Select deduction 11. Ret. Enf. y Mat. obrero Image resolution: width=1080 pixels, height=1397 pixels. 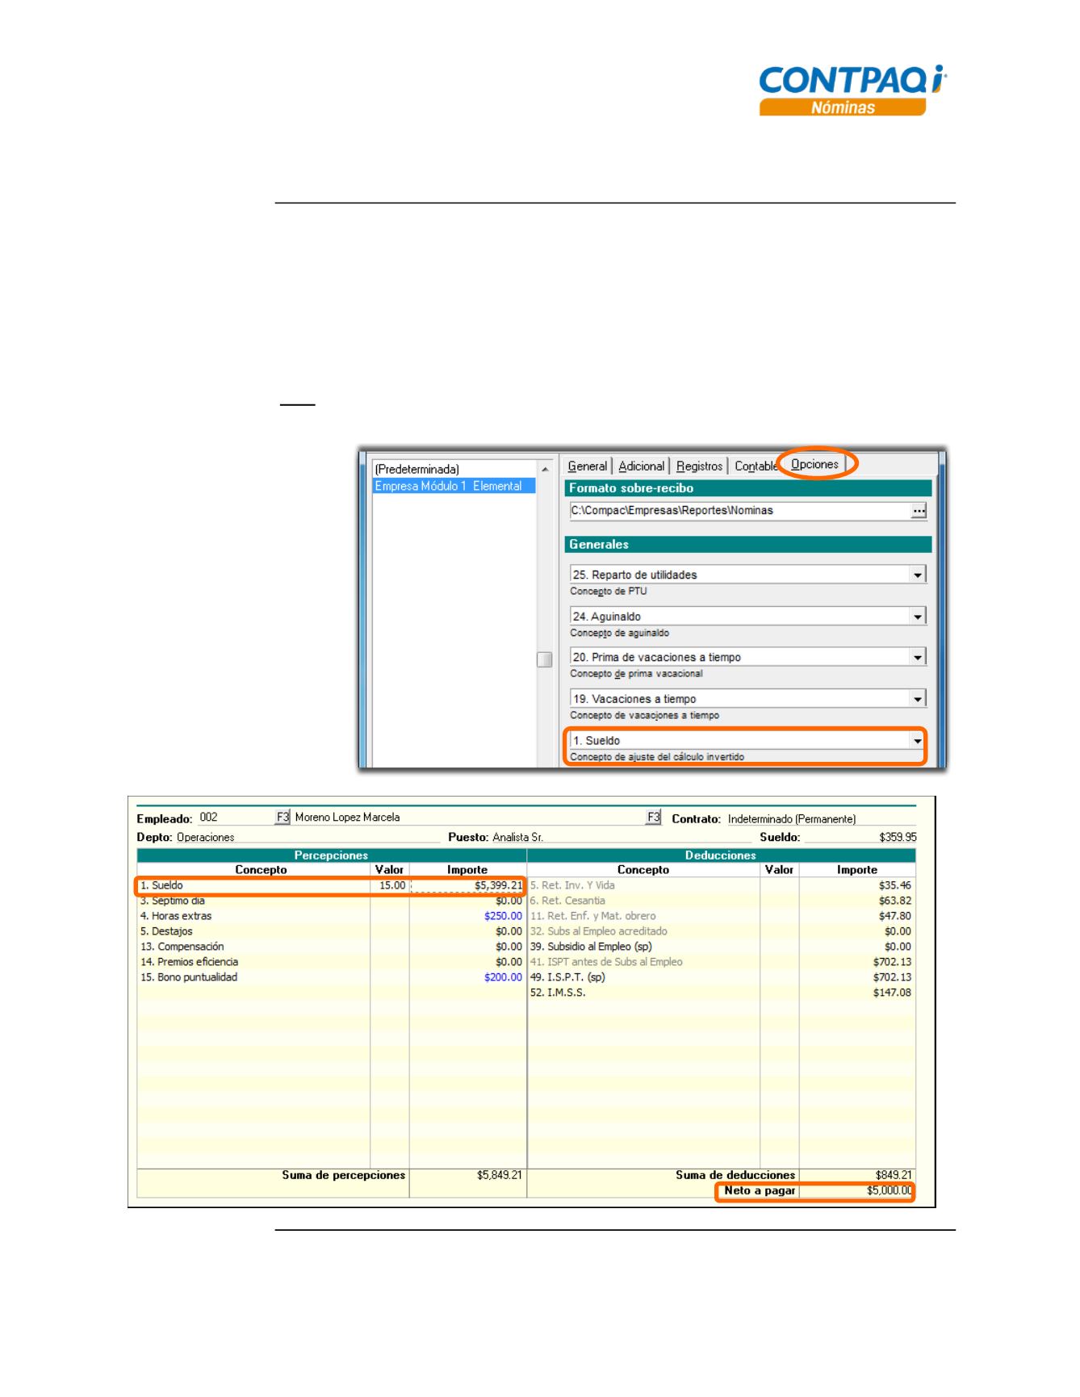coord(721,916)
